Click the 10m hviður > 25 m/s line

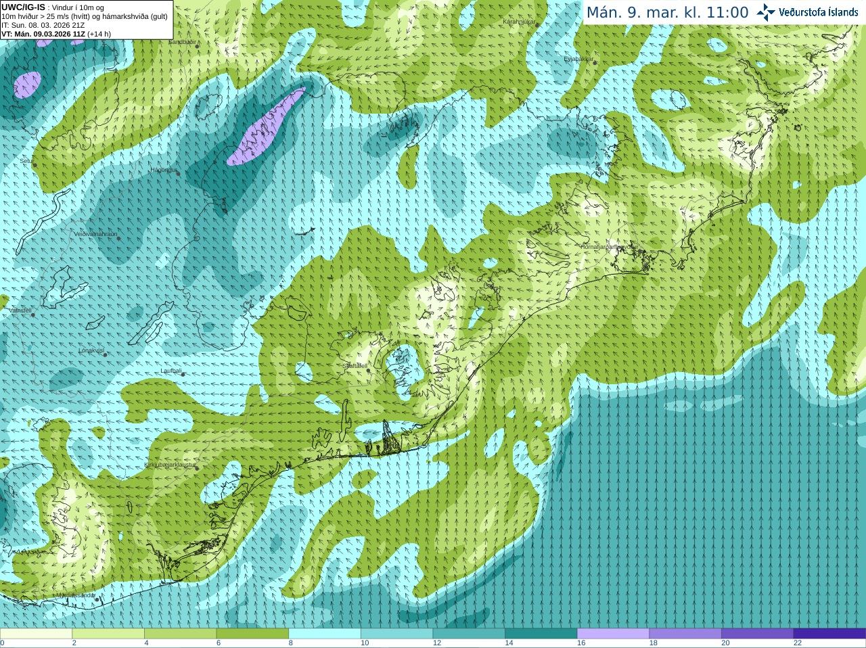point(85,16)
